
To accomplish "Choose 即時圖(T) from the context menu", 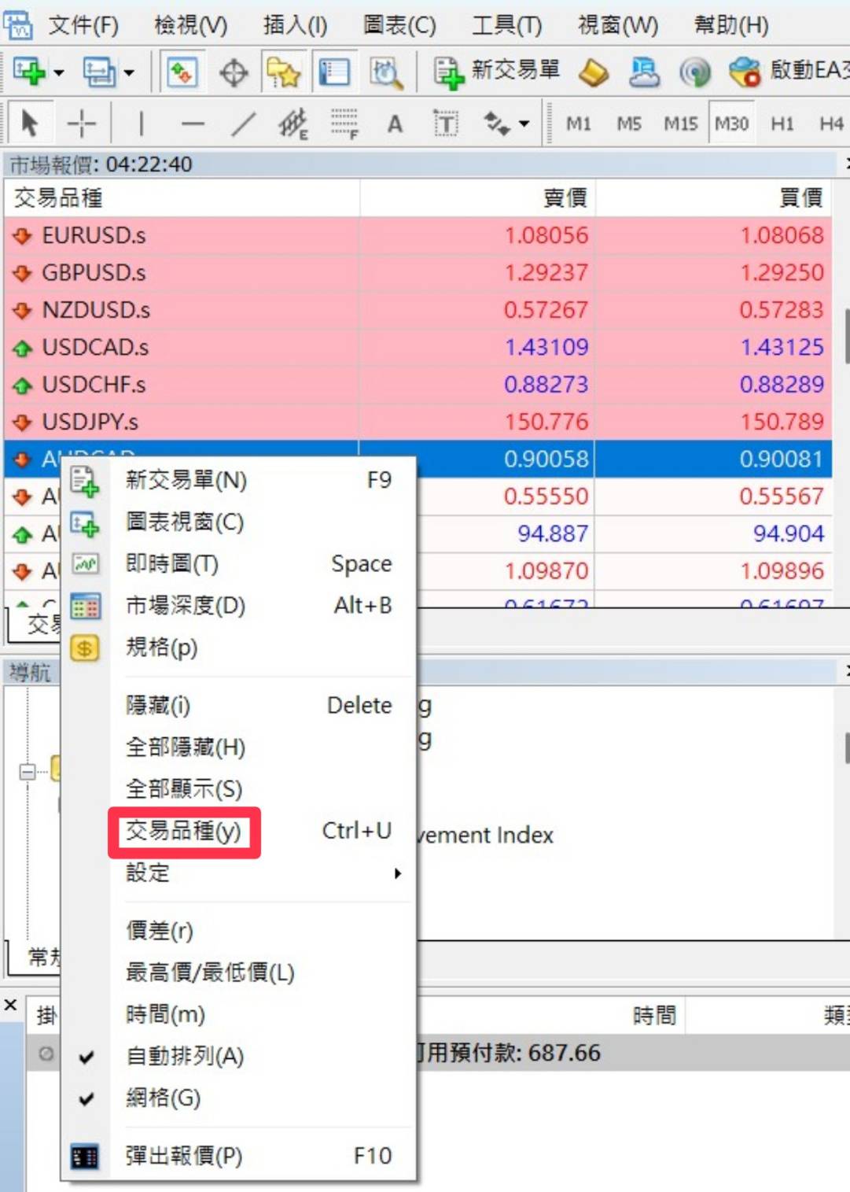I will 238,563.
